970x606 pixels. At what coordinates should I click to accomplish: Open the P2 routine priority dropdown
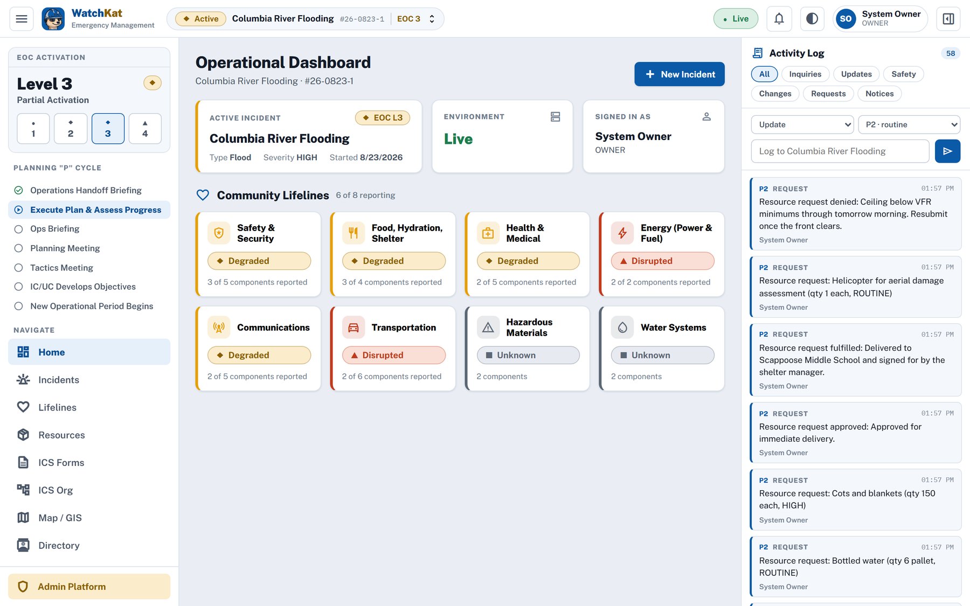pyautogui.click(x=909, y=124)
